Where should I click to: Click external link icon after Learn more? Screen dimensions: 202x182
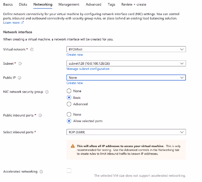(x=22, y=22)
